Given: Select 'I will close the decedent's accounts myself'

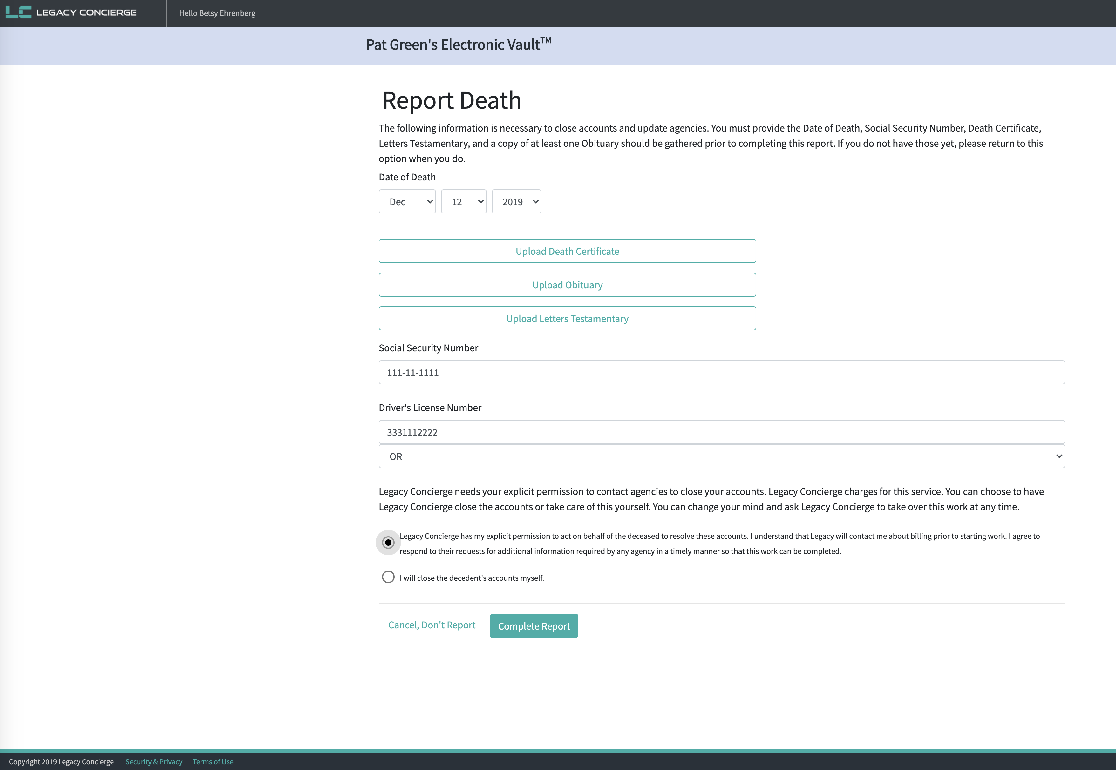Looking at the screenshot, I should [388, 577].
